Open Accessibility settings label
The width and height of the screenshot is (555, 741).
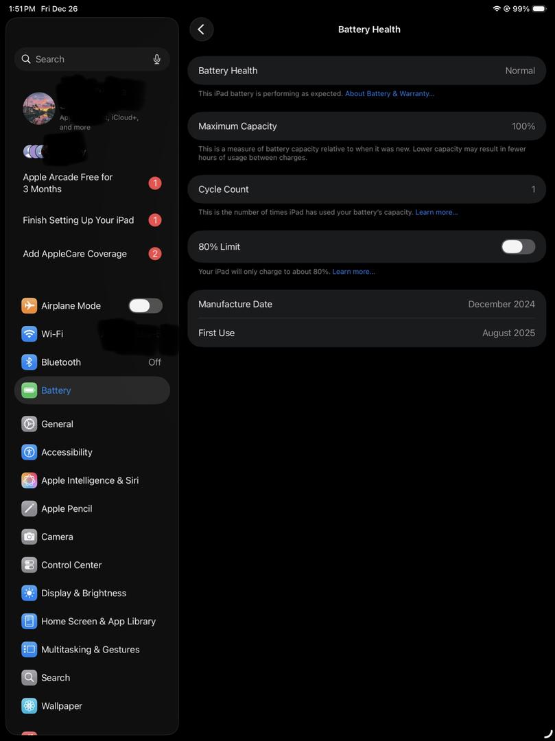click(x=67, y=452)
